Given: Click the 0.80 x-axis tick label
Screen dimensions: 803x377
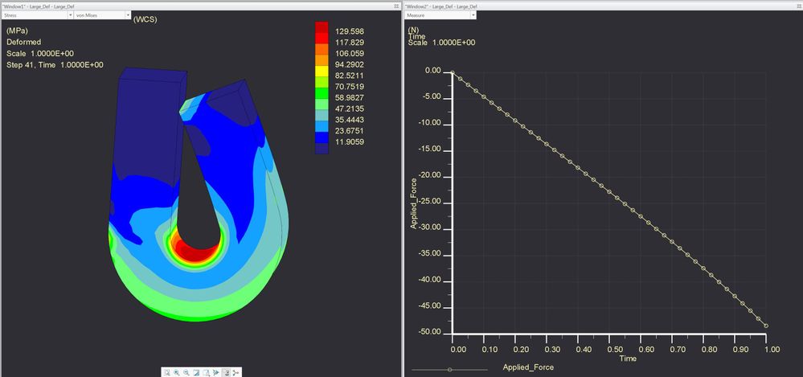Looking at the screenshot, I should click(709, 350).
